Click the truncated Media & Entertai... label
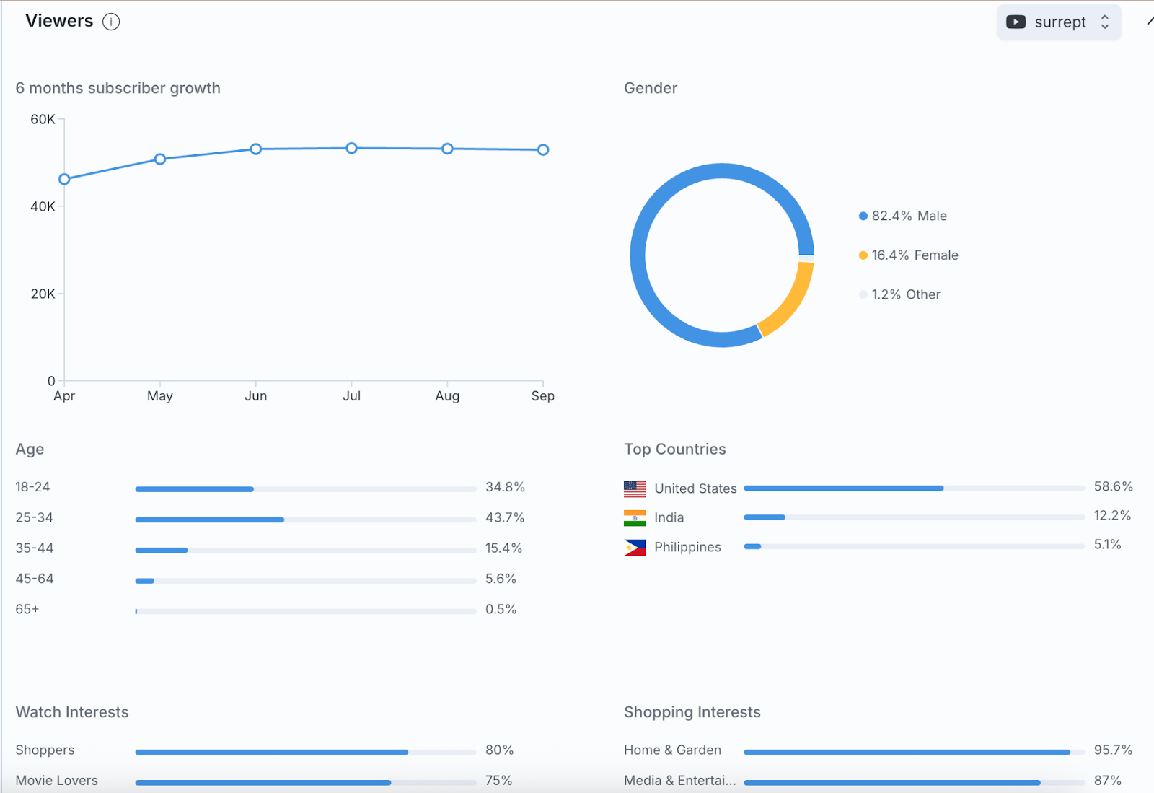Image resolution: width=1154 pixels, height=793 pixels. pyautogui.click(x=679, y=780)
